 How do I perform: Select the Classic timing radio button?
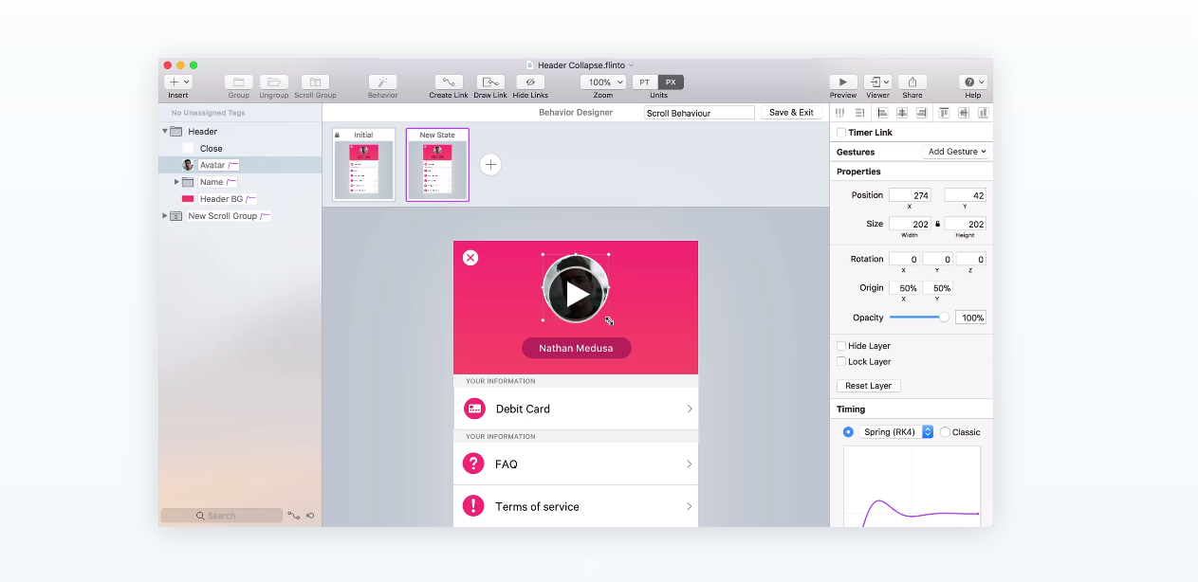(x=945, y=432)
